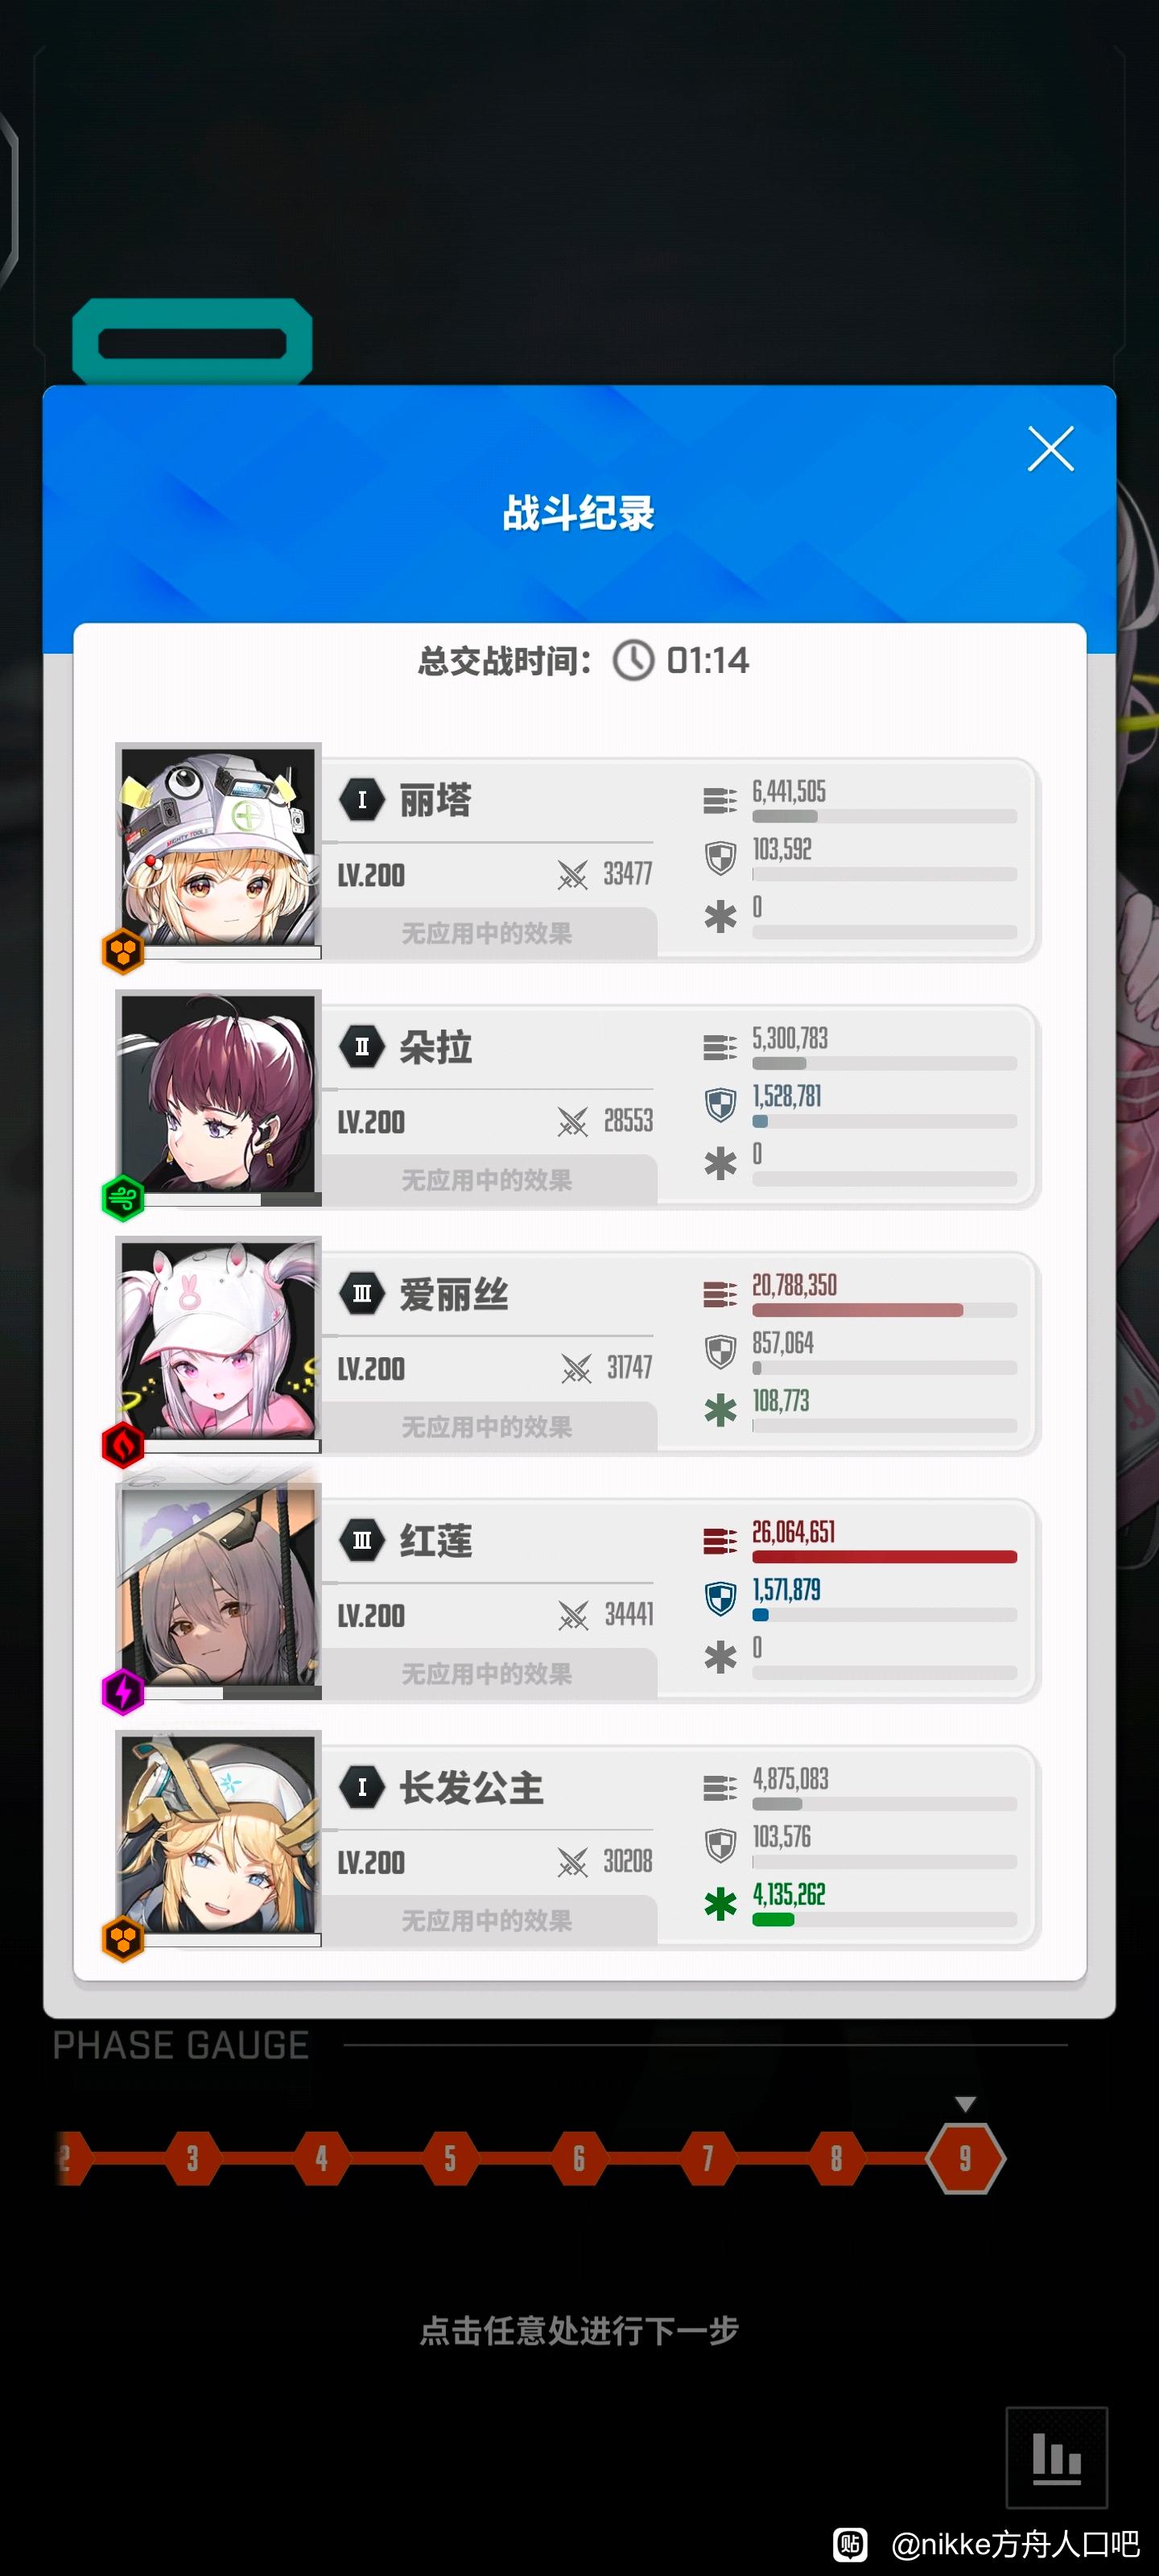Tap 点击任意处进行下一步 to continue

(x=579, y=2330)
